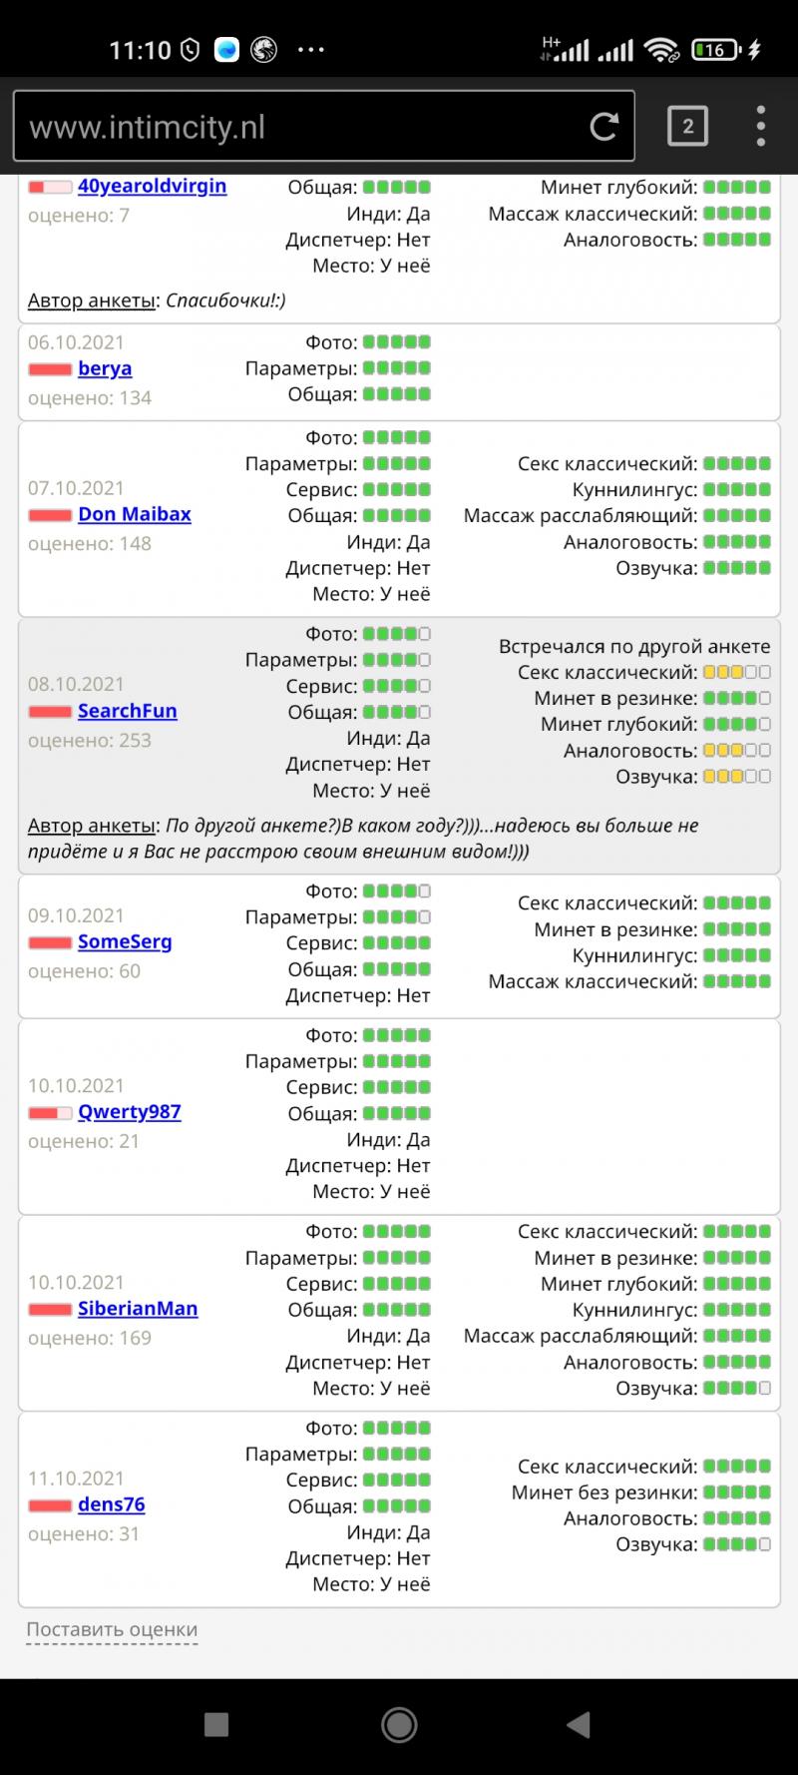Tap the Android recent apps button
The image size is (798, 1775).
[216, 1724]
